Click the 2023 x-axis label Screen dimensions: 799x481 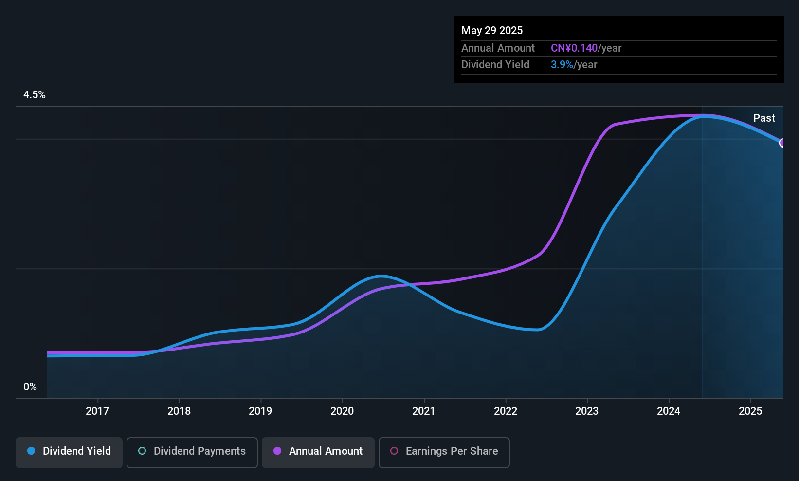coord(587,411)
